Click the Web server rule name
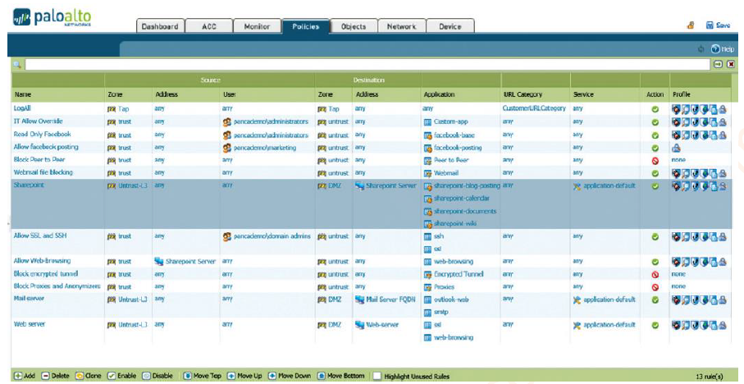Image resolution: width=744 pixels, height=384 pixels. 30,324
